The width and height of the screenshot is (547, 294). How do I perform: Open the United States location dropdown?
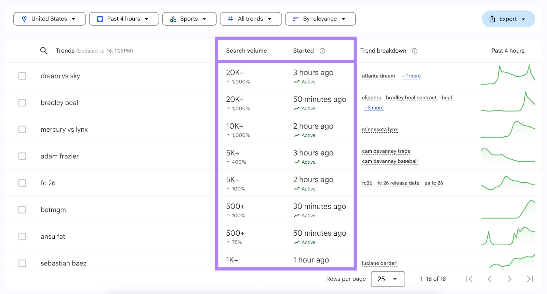[50, 19]
